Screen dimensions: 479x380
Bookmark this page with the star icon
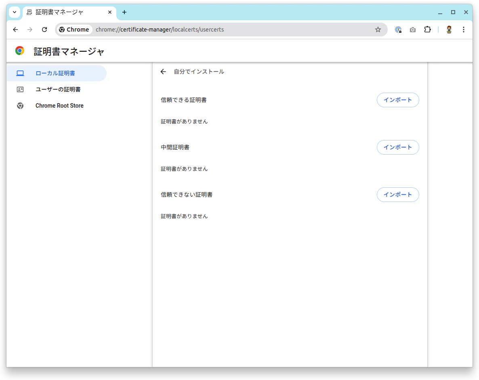[x=378, y=30]
